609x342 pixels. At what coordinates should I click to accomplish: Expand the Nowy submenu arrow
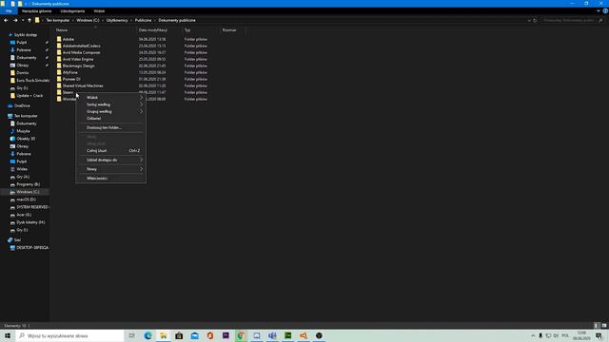pyautogui.click(x=142, y=169)
